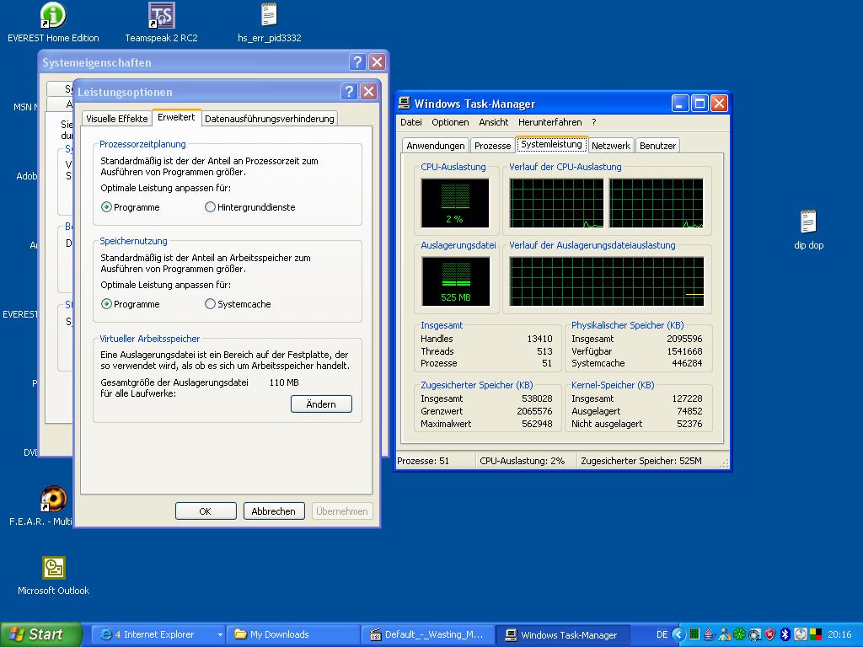Select Systemcache radio option
The height and width of the screenshot is (647, 863).
(238, 304)
